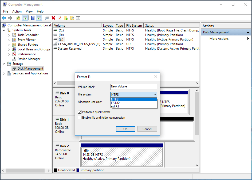Enable file and folder compression
The width and height of the screenshot is (252, 180).
tap(79, 117)
